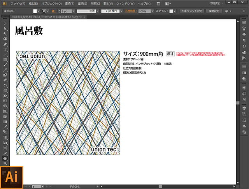The image size is (249, 189).
Task: Open the artboard number dropdown in status bar
Action: pos(42,187)
